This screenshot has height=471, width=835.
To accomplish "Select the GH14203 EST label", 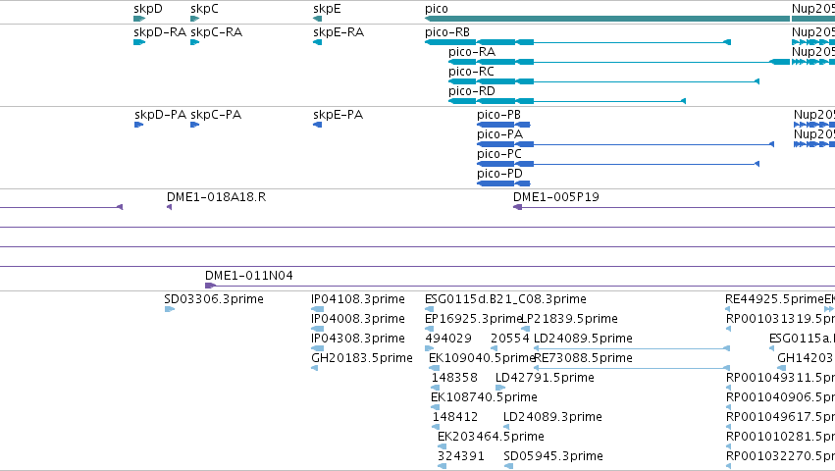I will [x=807, y=358].
